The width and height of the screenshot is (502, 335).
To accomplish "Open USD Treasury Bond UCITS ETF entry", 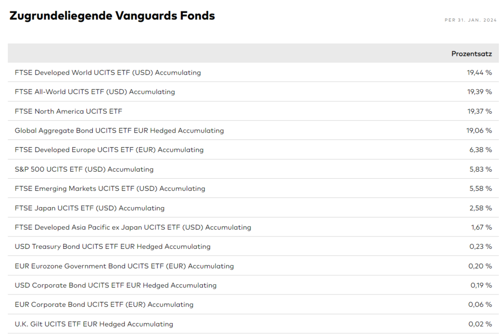I will coord(112,246).
